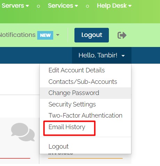Click the circle separator after Servers
The height and width of the screenshot is (166, 160).
[39, 6]
